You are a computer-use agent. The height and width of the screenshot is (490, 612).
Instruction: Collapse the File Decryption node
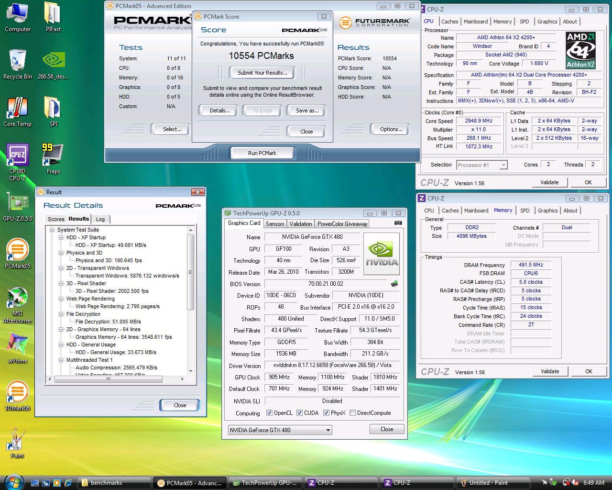coord(61,314)
